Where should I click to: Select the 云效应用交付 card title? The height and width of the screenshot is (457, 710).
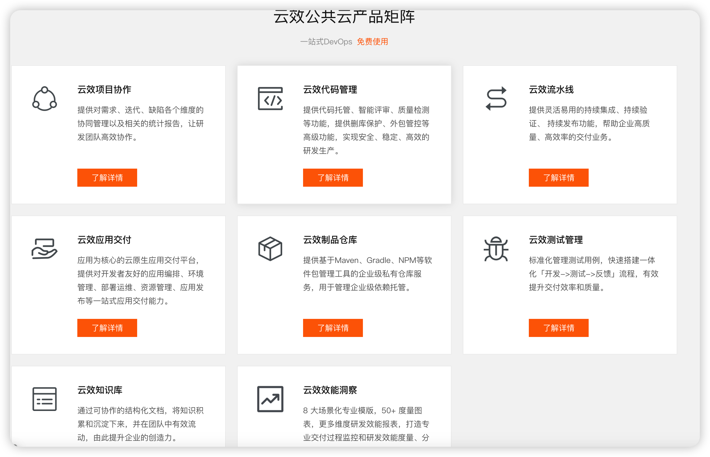(104, 240)
